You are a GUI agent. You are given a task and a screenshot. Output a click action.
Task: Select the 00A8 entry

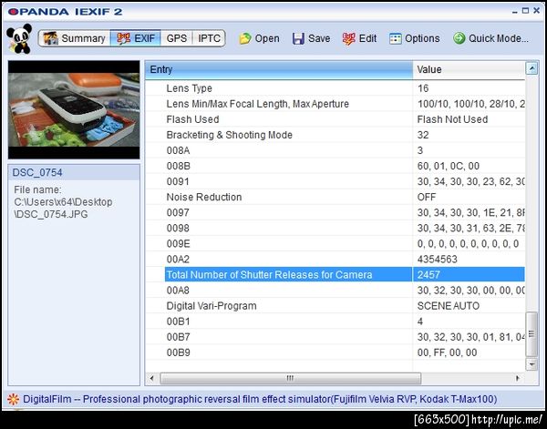click(178, 291)
